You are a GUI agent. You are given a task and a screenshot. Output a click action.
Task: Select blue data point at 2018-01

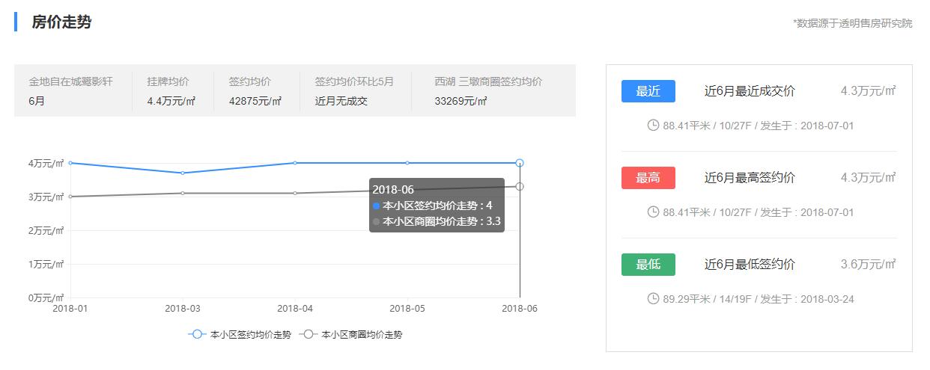point(70,163)
